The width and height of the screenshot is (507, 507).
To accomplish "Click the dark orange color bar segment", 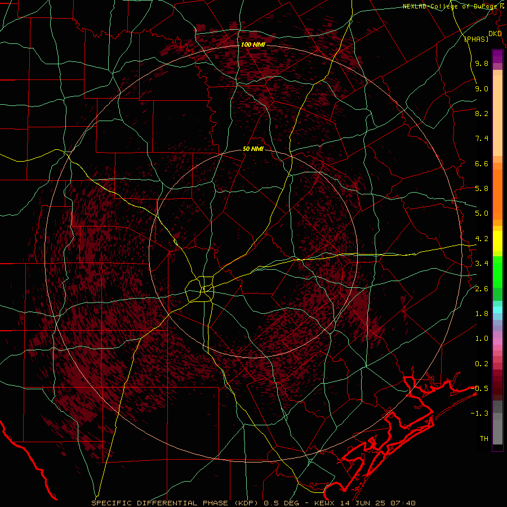I will tap(497, 194).
